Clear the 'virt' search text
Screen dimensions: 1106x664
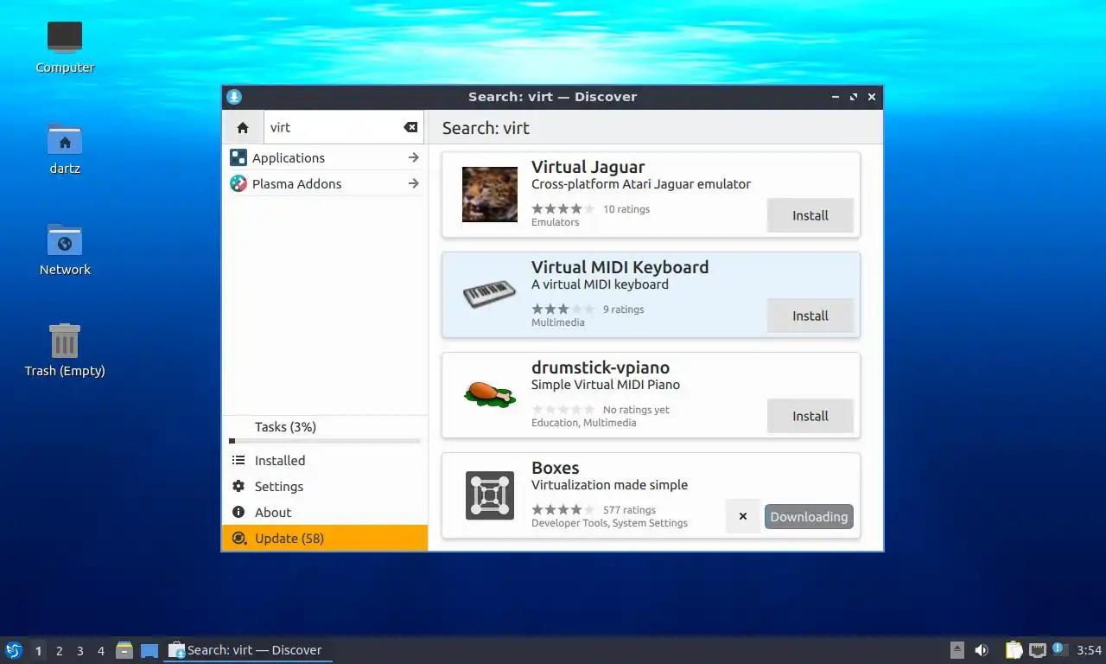tap(410, 127)
